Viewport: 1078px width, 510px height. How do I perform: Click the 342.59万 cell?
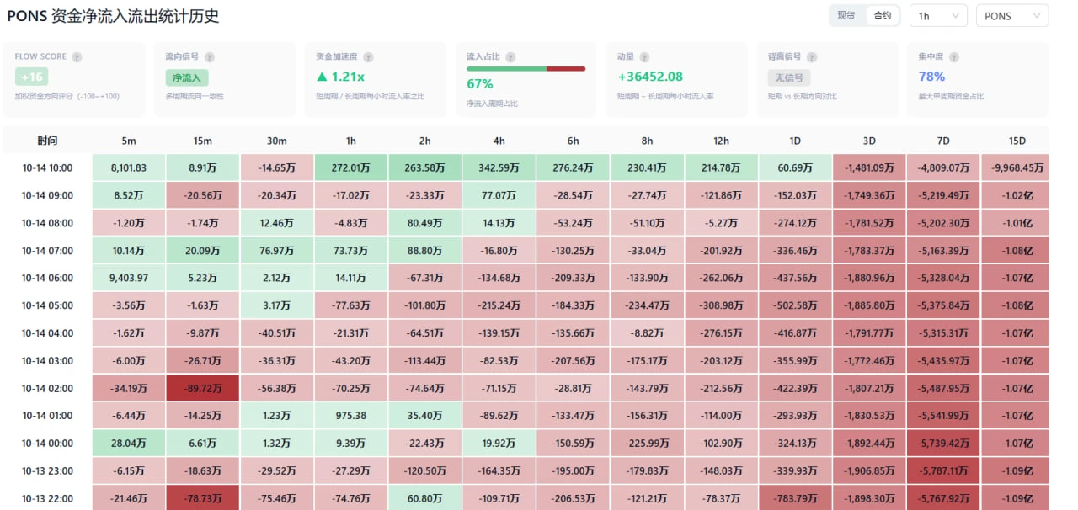499,168
